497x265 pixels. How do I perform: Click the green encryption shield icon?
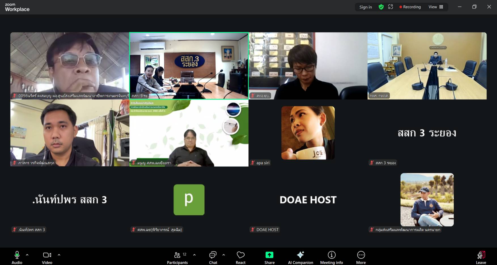pos(381,7)
